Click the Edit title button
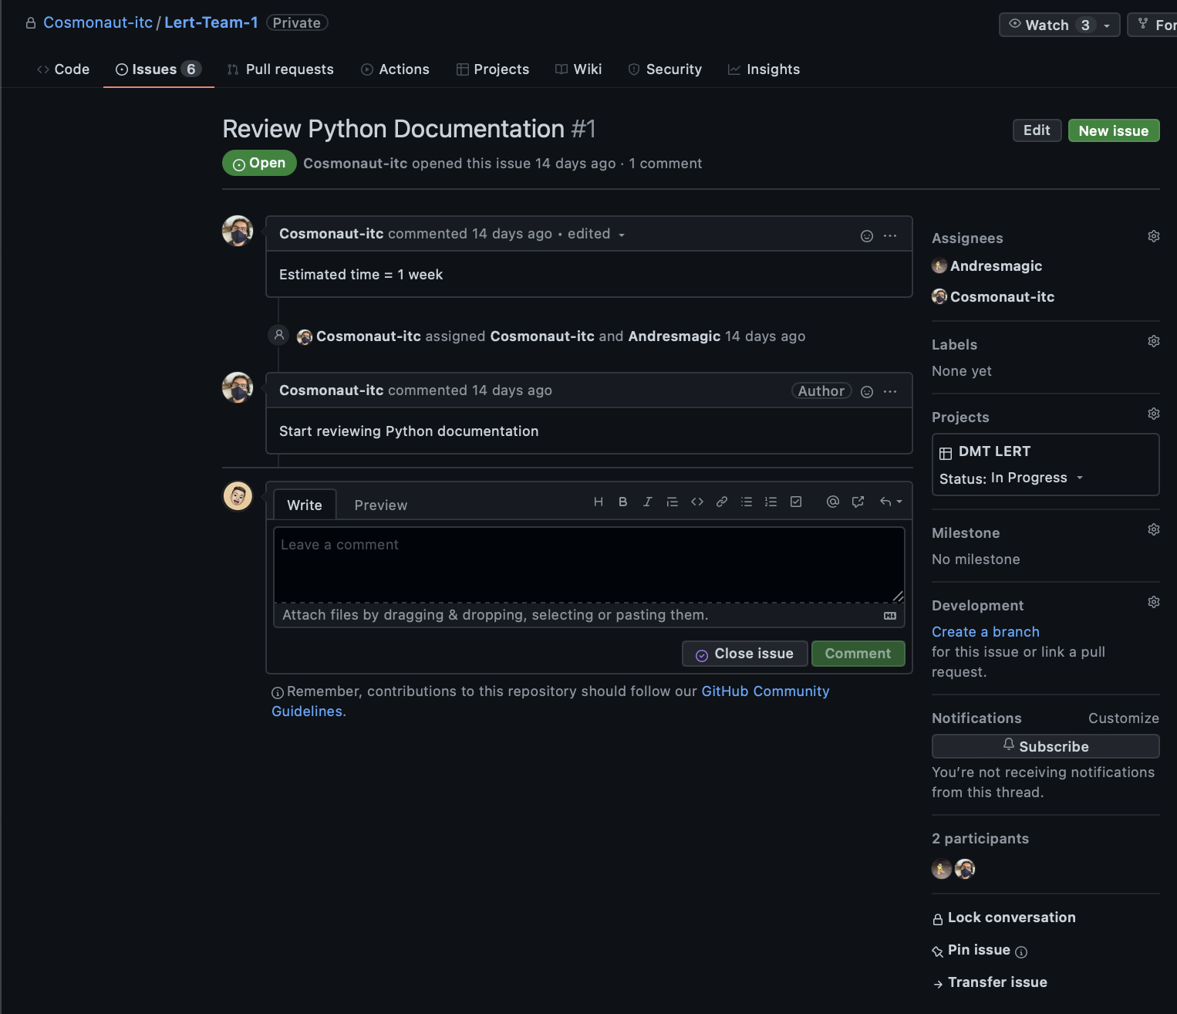1177x1014 pixels. click(1037, 130)
